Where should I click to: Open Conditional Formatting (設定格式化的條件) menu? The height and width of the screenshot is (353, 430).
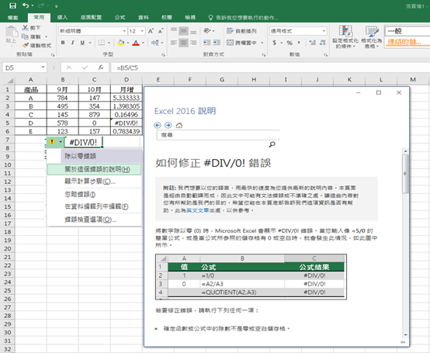point(345,37)
